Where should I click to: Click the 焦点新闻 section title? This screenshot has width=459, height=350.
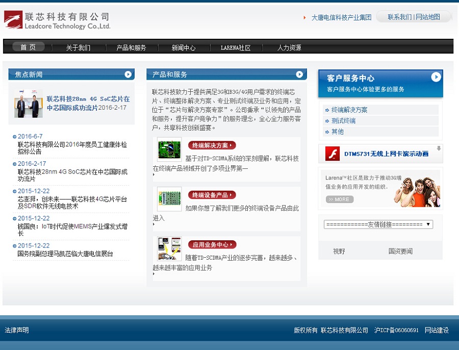29,74
